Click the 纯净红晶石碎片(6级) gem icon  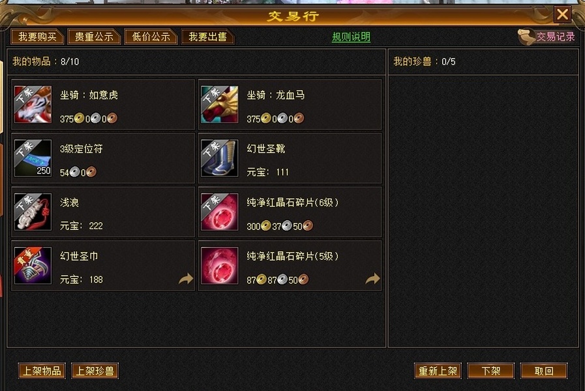click(x=219, y=212)
